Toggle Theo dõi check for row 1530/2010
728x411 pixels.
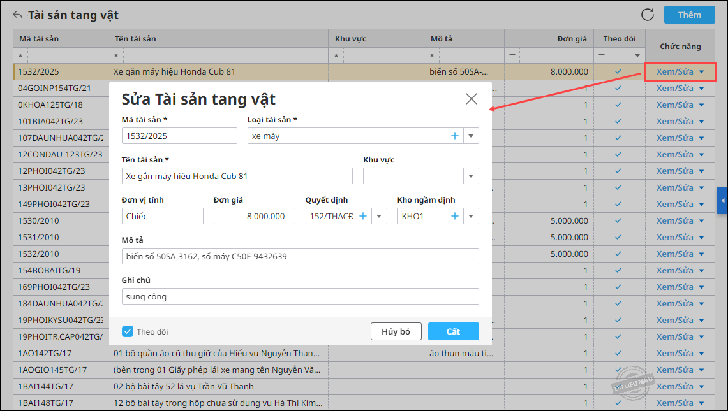tap(618, 221)
